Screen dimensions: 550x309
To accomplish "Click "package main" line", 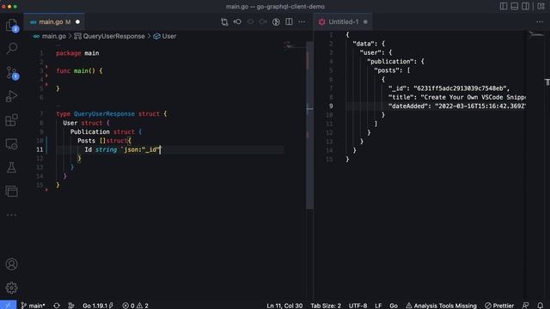I will tap(77, 53).
